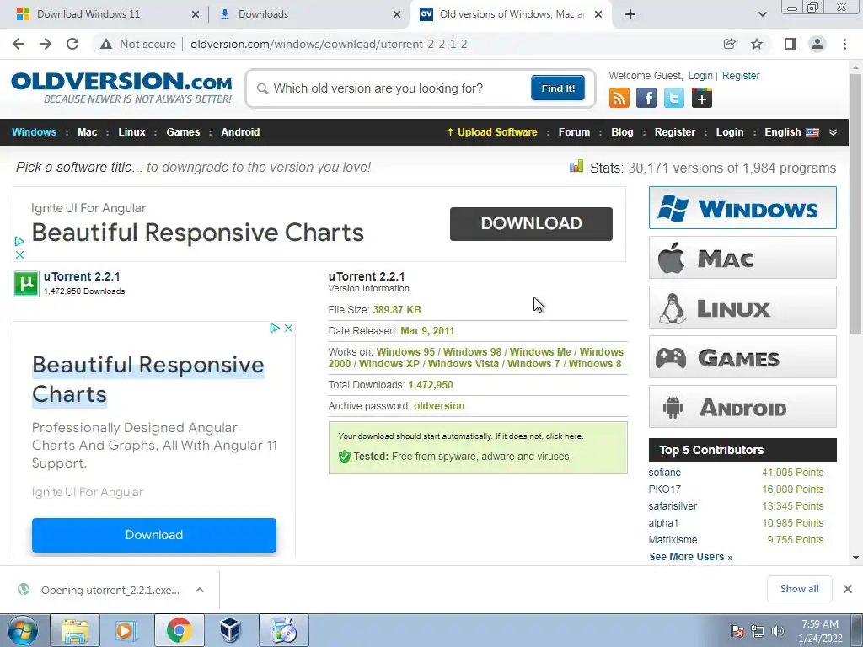
Task: Open the Windows Start button
Action: pos(23,630)
